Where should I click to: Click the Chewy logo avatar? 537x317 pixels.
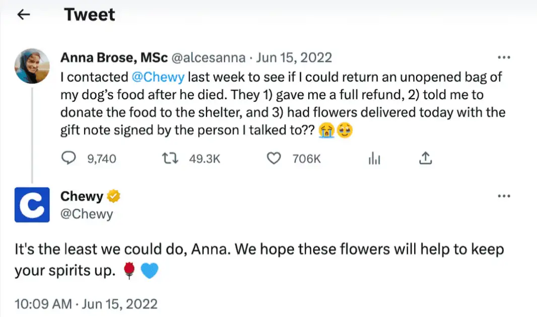[32, 204]
